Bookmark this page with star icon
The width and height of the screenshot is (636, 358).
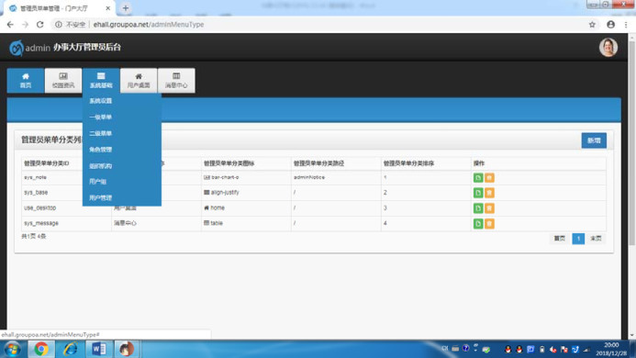[x=592, y=25]
